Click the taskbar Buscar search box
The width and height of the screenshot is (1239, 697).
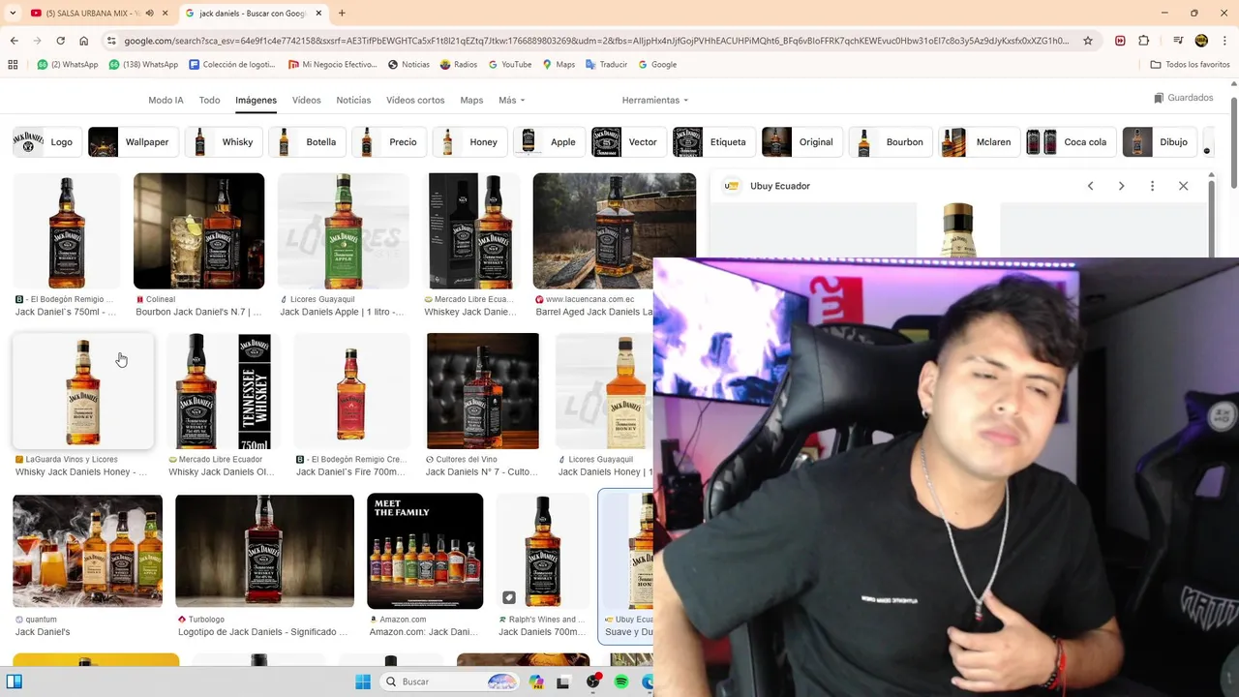pos(450,682)
